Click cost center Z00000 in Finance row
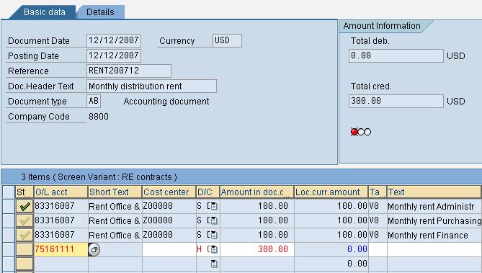 click(x=169, y=236)
